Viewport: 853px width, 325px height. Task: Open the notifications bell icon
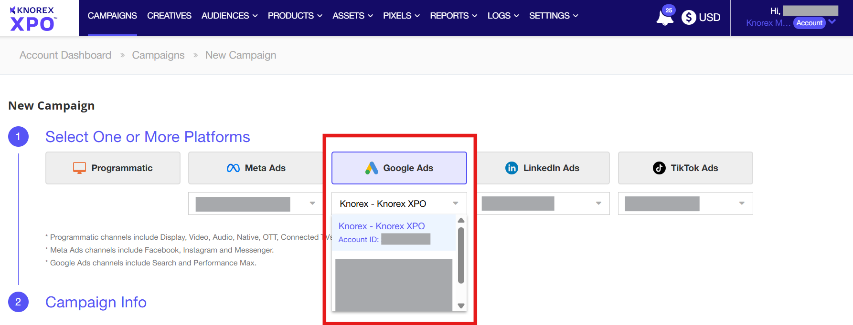click(x=664, y=18)
